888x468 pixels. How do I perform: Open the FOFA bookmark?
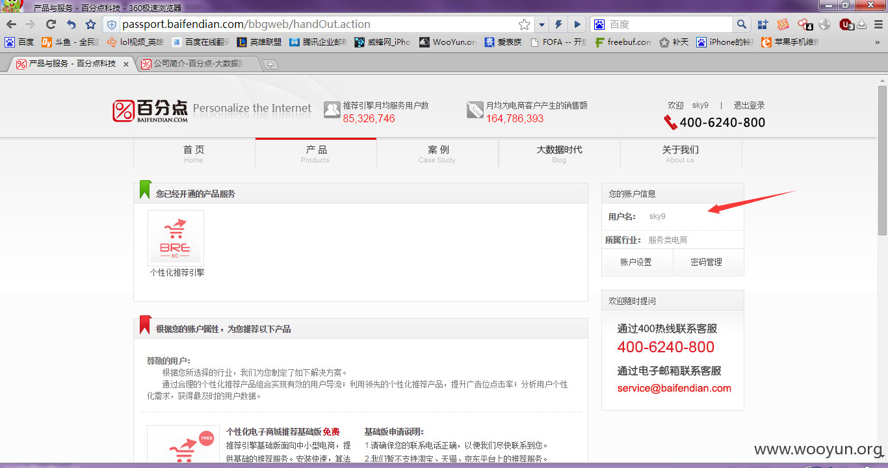558,42
